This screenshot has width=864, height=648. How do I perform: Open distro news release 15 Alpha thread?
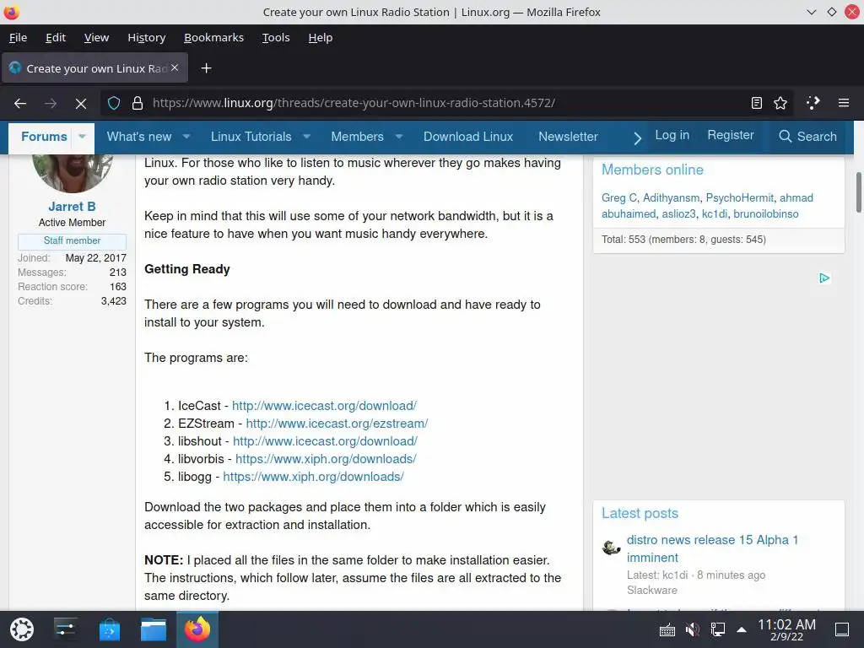pos(712,548)
